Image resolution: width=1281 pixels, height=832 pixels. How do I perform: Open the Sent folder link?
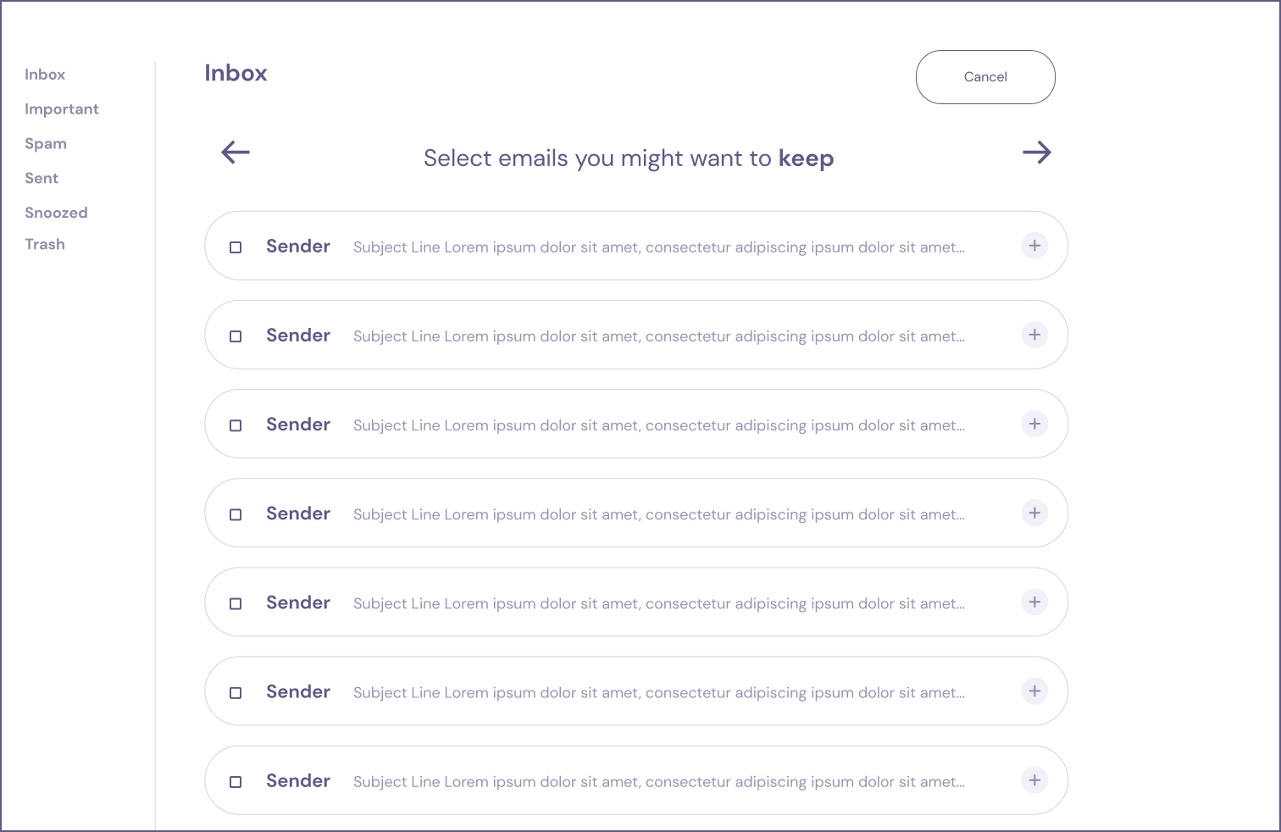coord(42,178)
